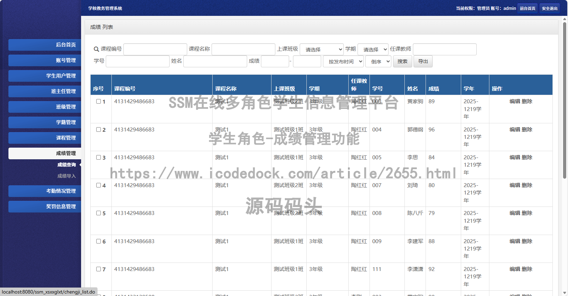Click the search magnifier icon

click(x=96, y=49)
